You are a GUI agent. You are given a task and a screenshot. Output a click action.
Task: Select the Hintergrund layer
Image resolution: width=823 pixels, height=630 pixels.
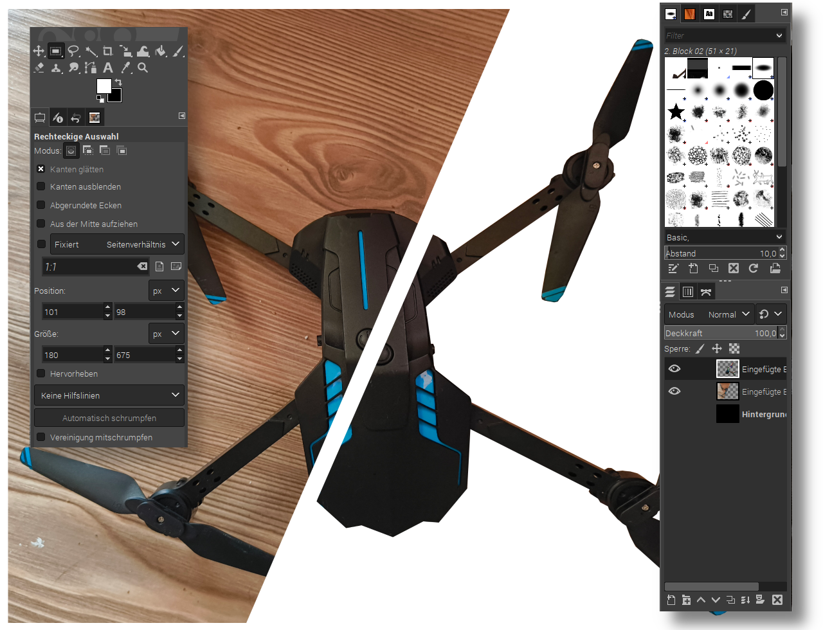725,414
